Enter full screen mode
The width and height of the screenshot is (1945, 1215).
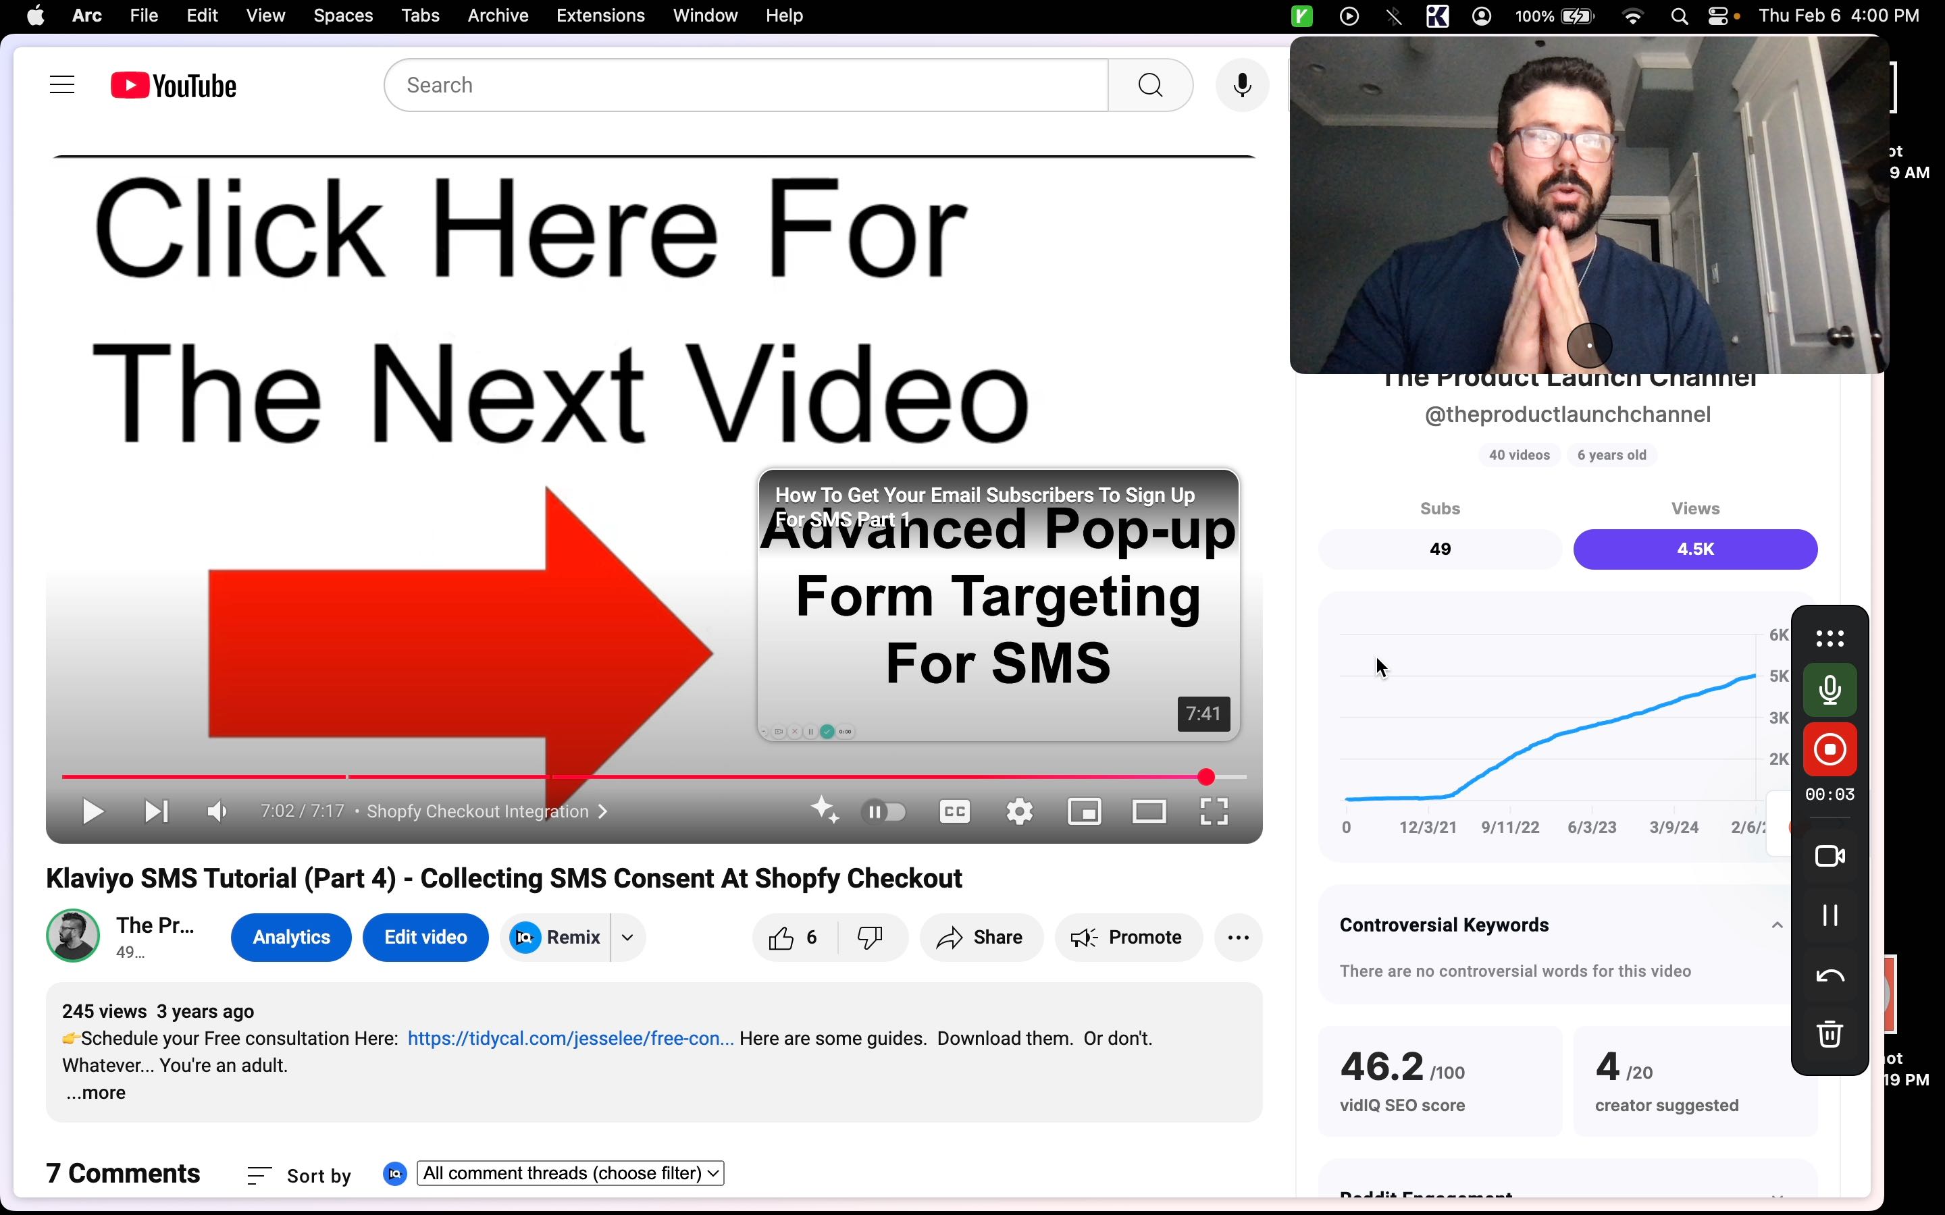pyautogui.click(x=1214, y=811)
